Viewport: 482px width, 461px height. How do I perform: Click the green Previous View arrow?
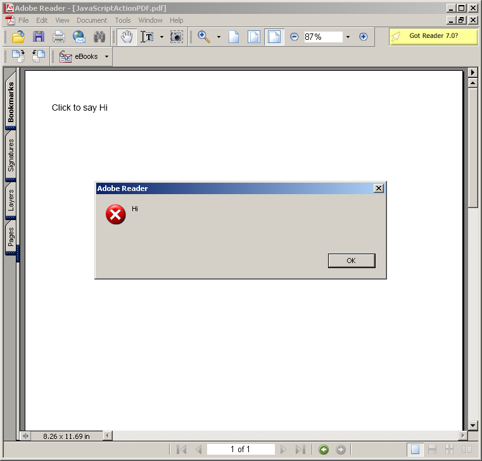tap(324, 450)
